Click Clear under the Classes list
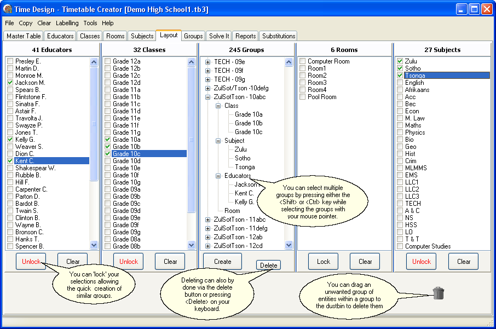 [x=170, y=262]
